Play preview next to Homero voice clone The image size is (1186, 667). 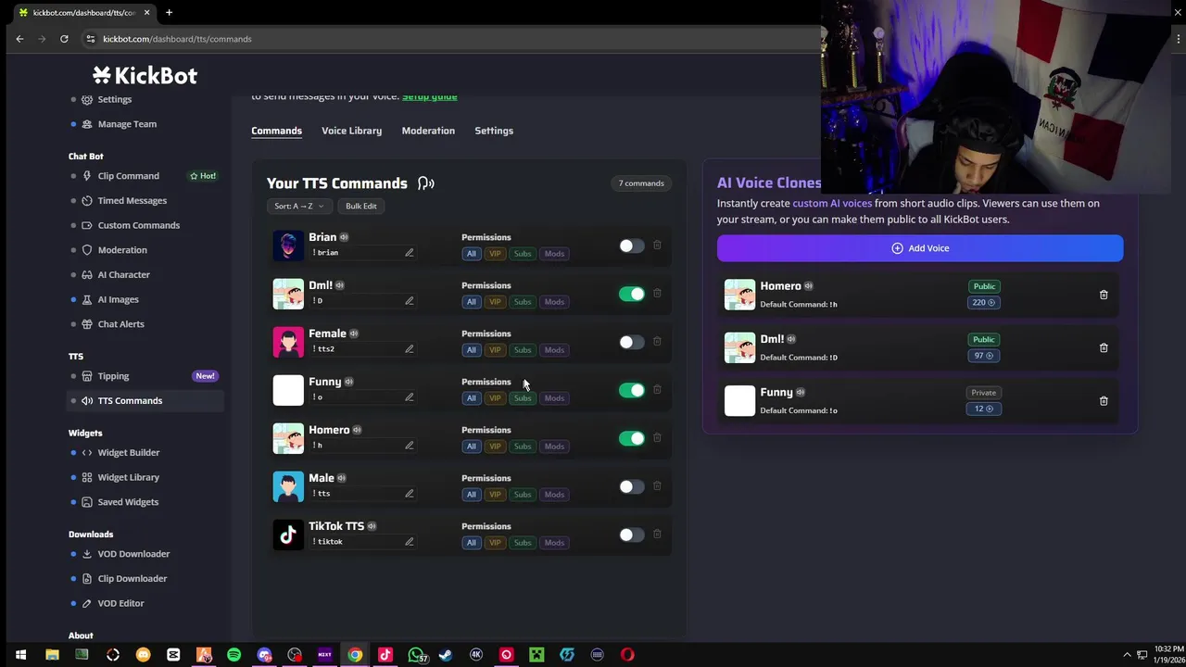(x=808, y=286)
